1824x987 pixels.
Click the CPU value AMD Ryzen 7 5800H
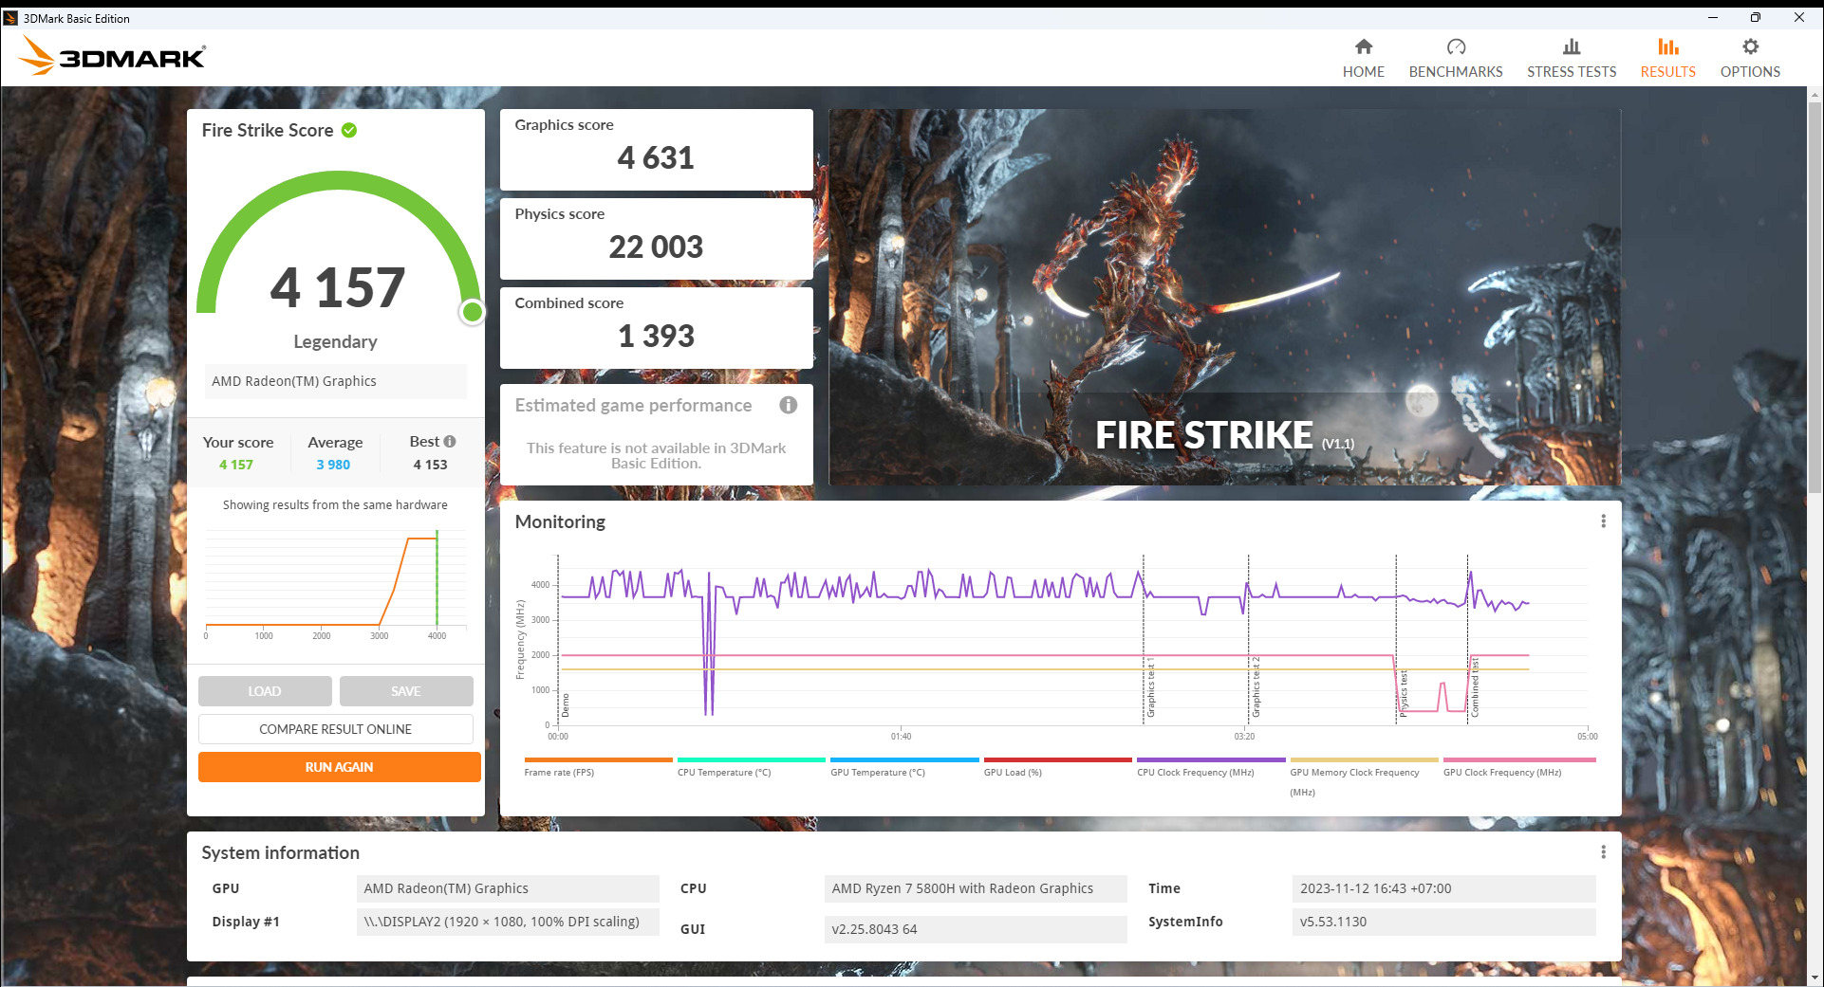[x=976, y=888]
